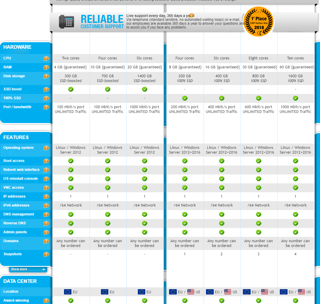
Task: Select the FEATURES section header
Action: pyautogui.click(x=16, y=137)
